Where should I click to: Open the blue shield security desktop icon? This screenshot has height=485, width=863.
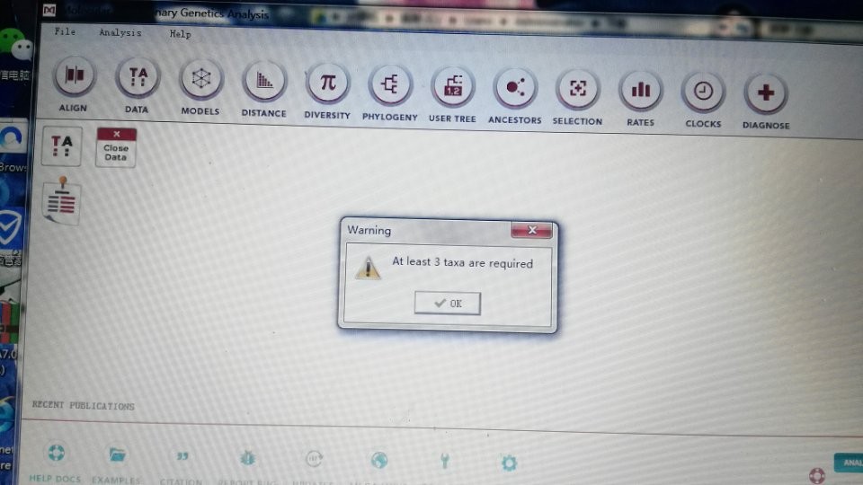pyautogui.click(x=11, y=229)
